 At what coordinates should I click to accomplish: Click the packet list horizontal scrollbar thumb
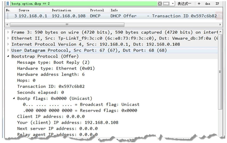pos(67,25)
